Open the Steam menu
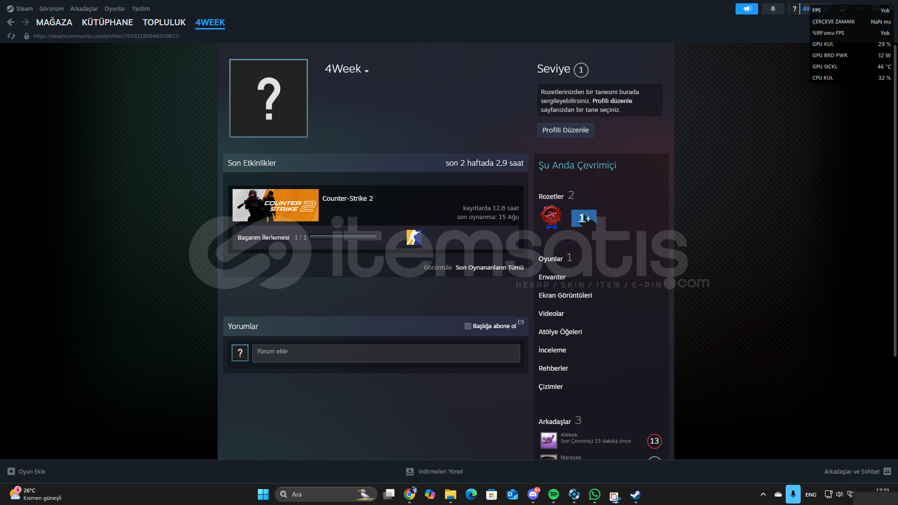The image size is (898, 505). [24, 9]
